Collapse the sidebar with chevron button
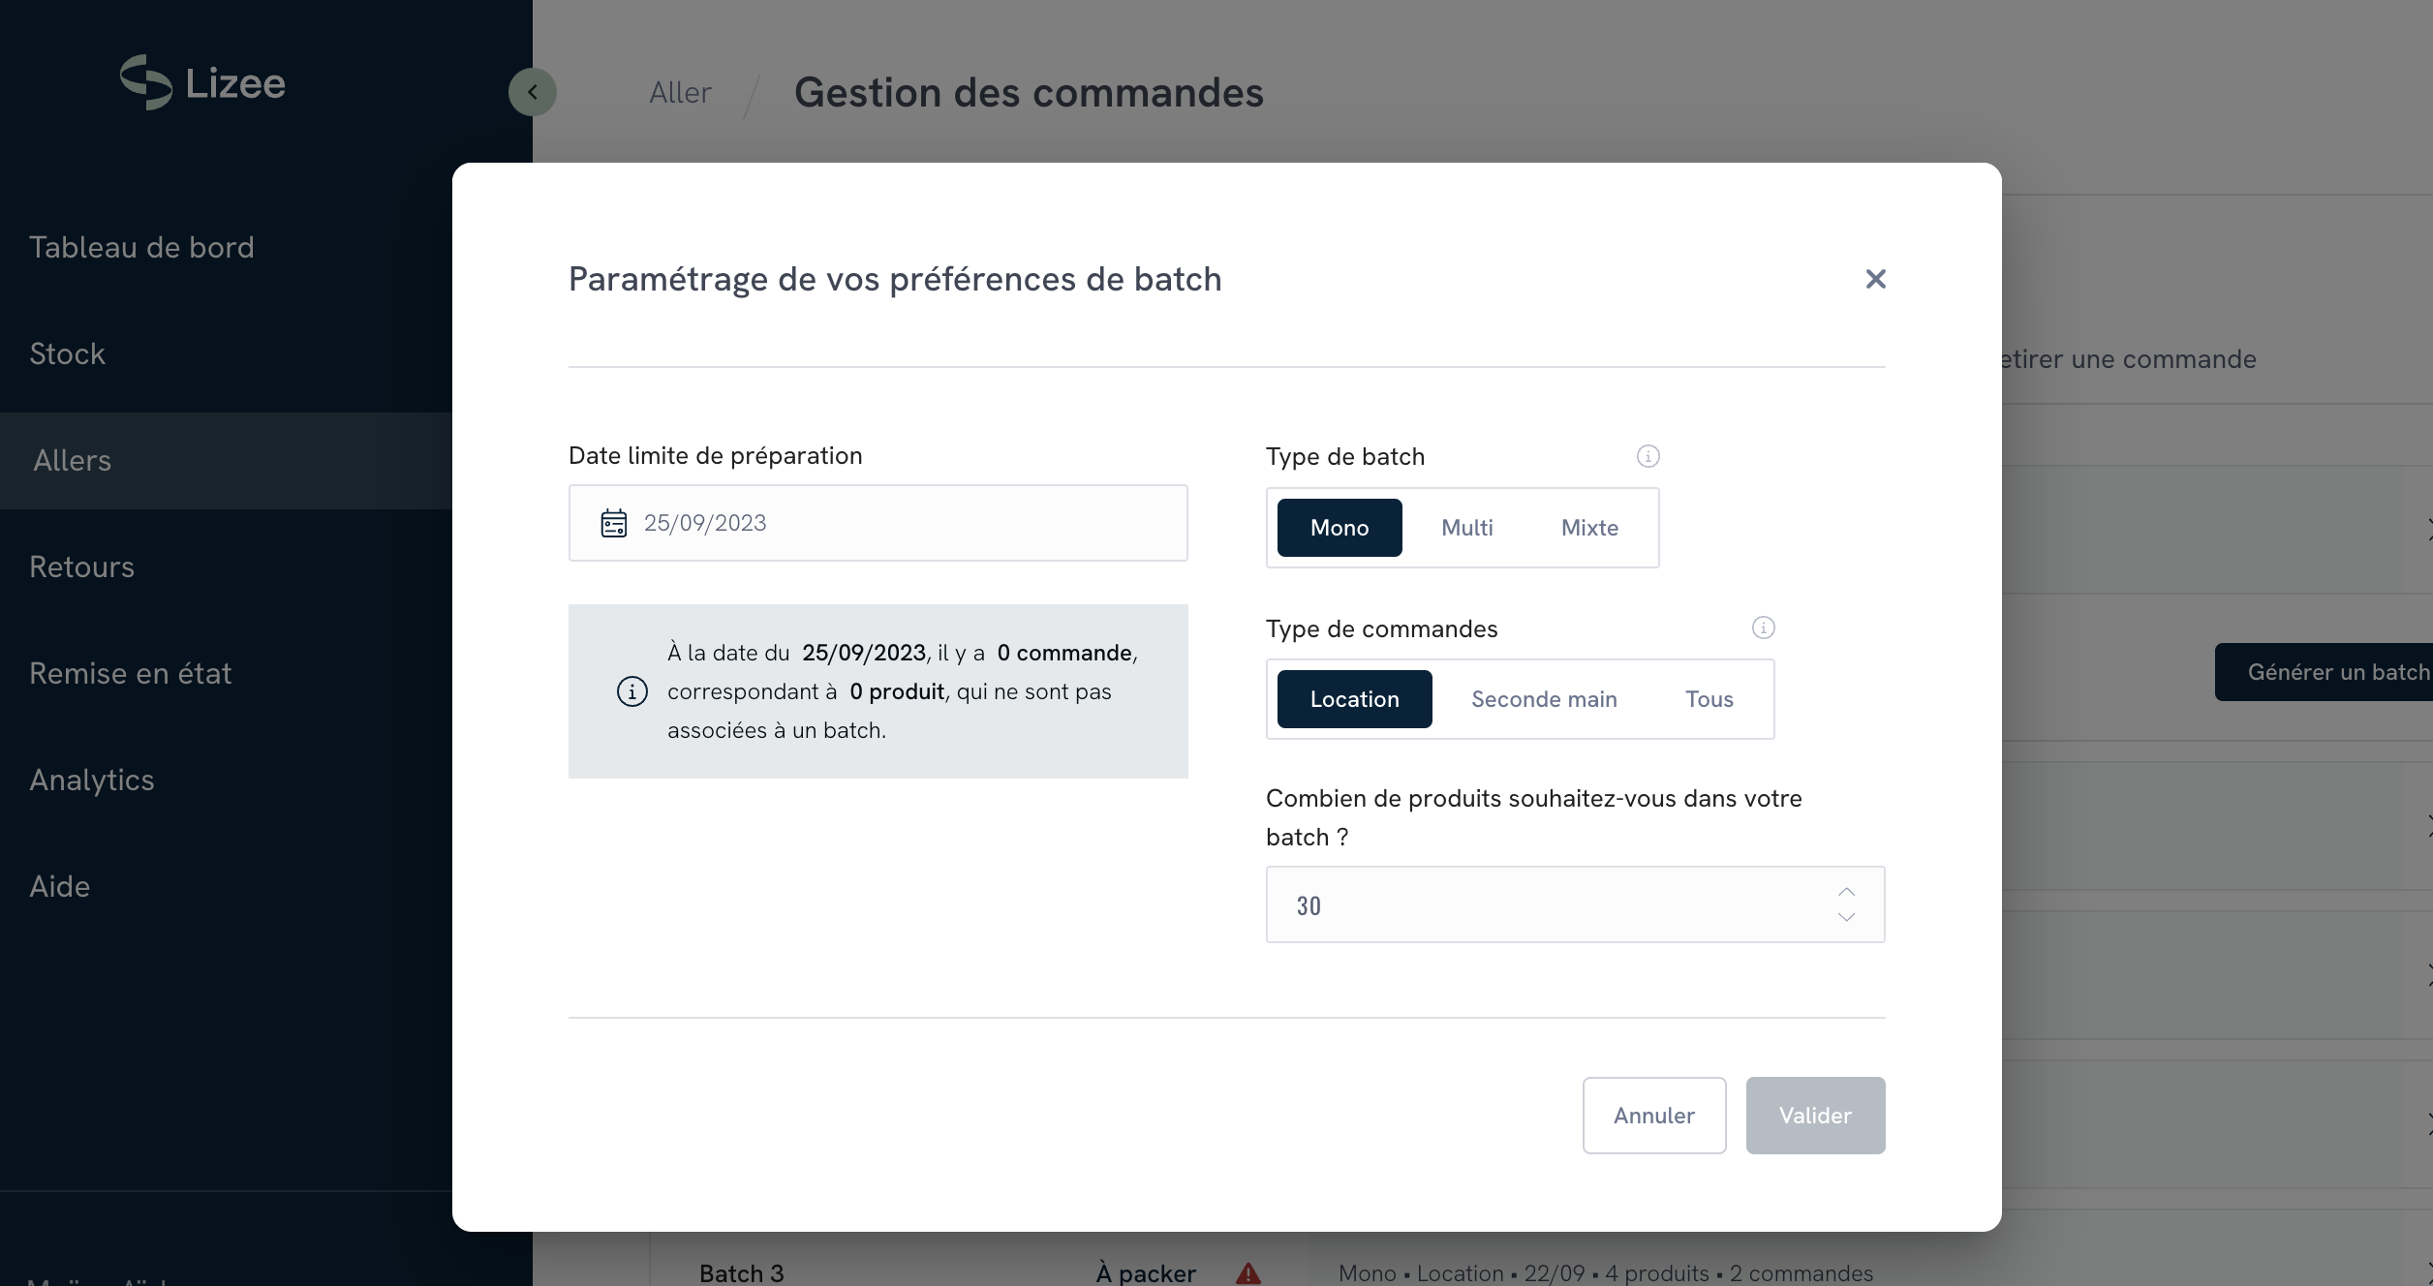 tap(532, 92)
